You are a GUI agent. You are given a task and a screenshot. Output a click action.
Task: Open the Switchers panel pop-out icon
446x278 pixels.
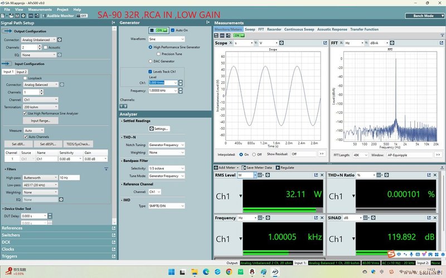coord(114,235)
